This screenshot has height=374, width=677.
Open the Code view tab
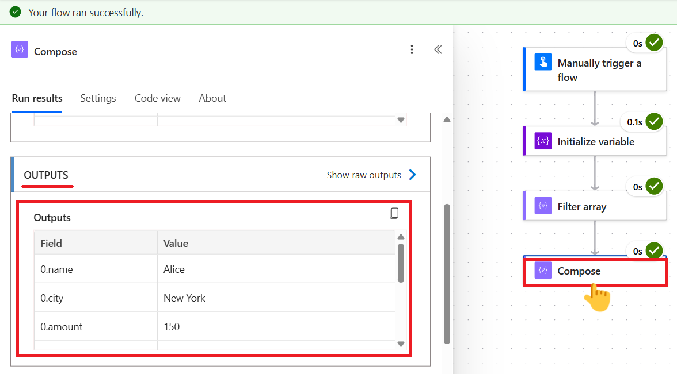157,98
